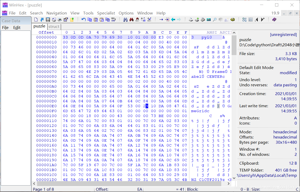
Task: Open the Case Data File menu
Action: pos(5,27)
